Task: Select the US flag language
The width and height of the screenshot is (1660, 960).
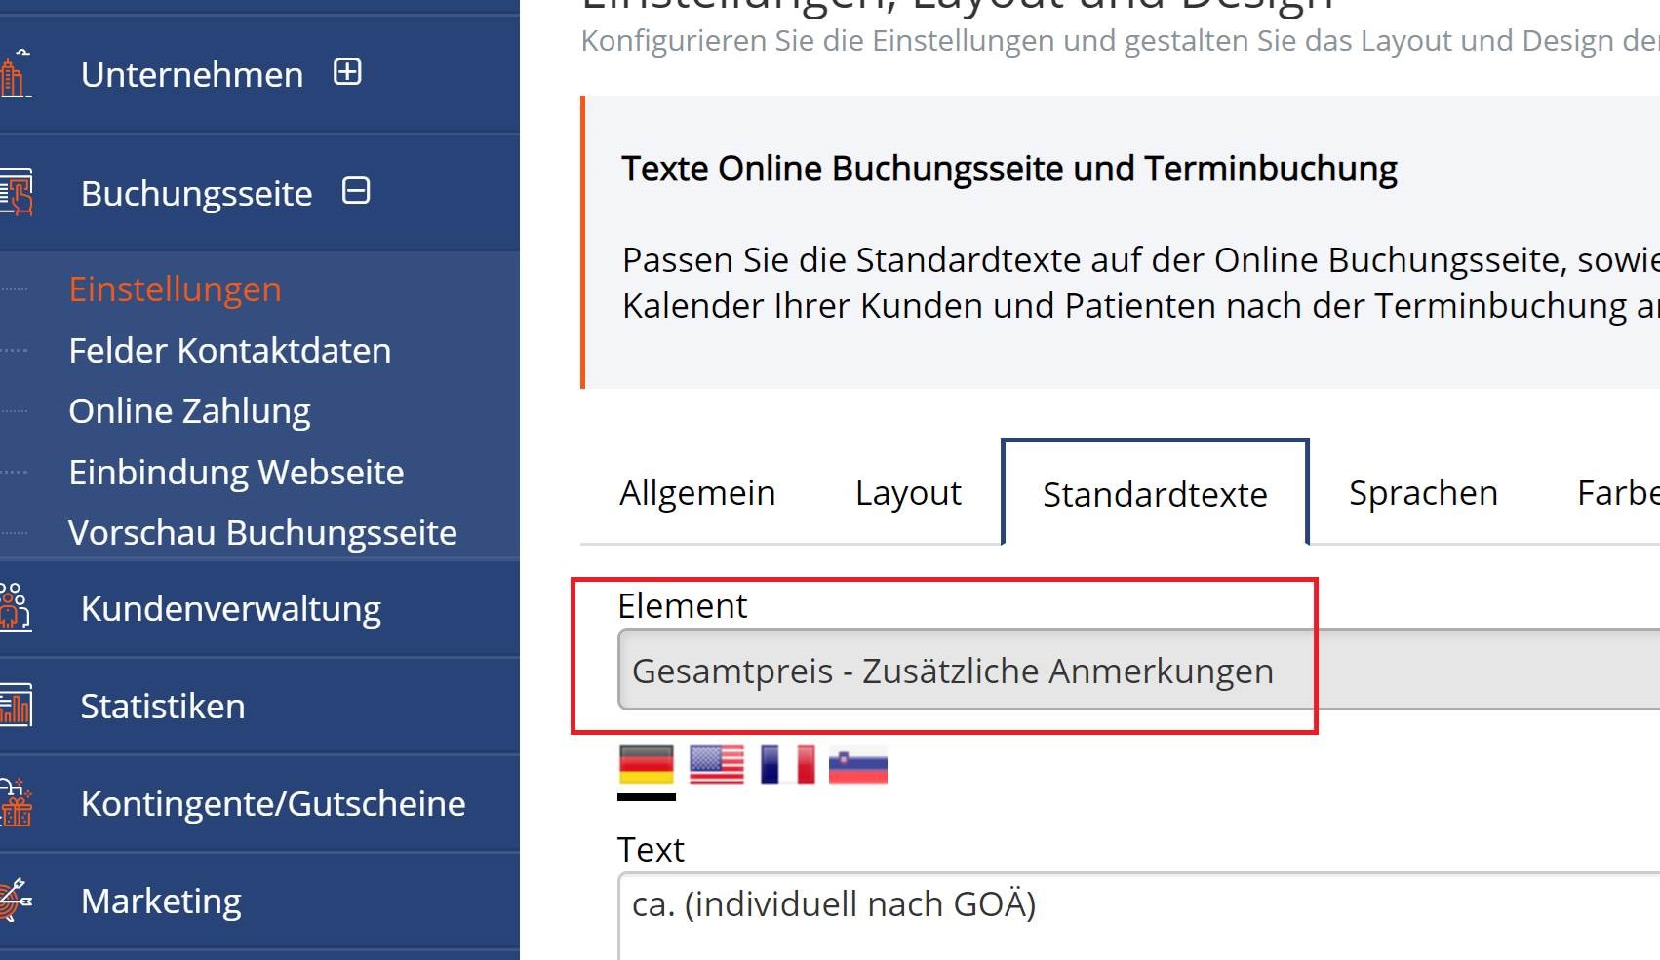Action: click(x=717, y=764)
